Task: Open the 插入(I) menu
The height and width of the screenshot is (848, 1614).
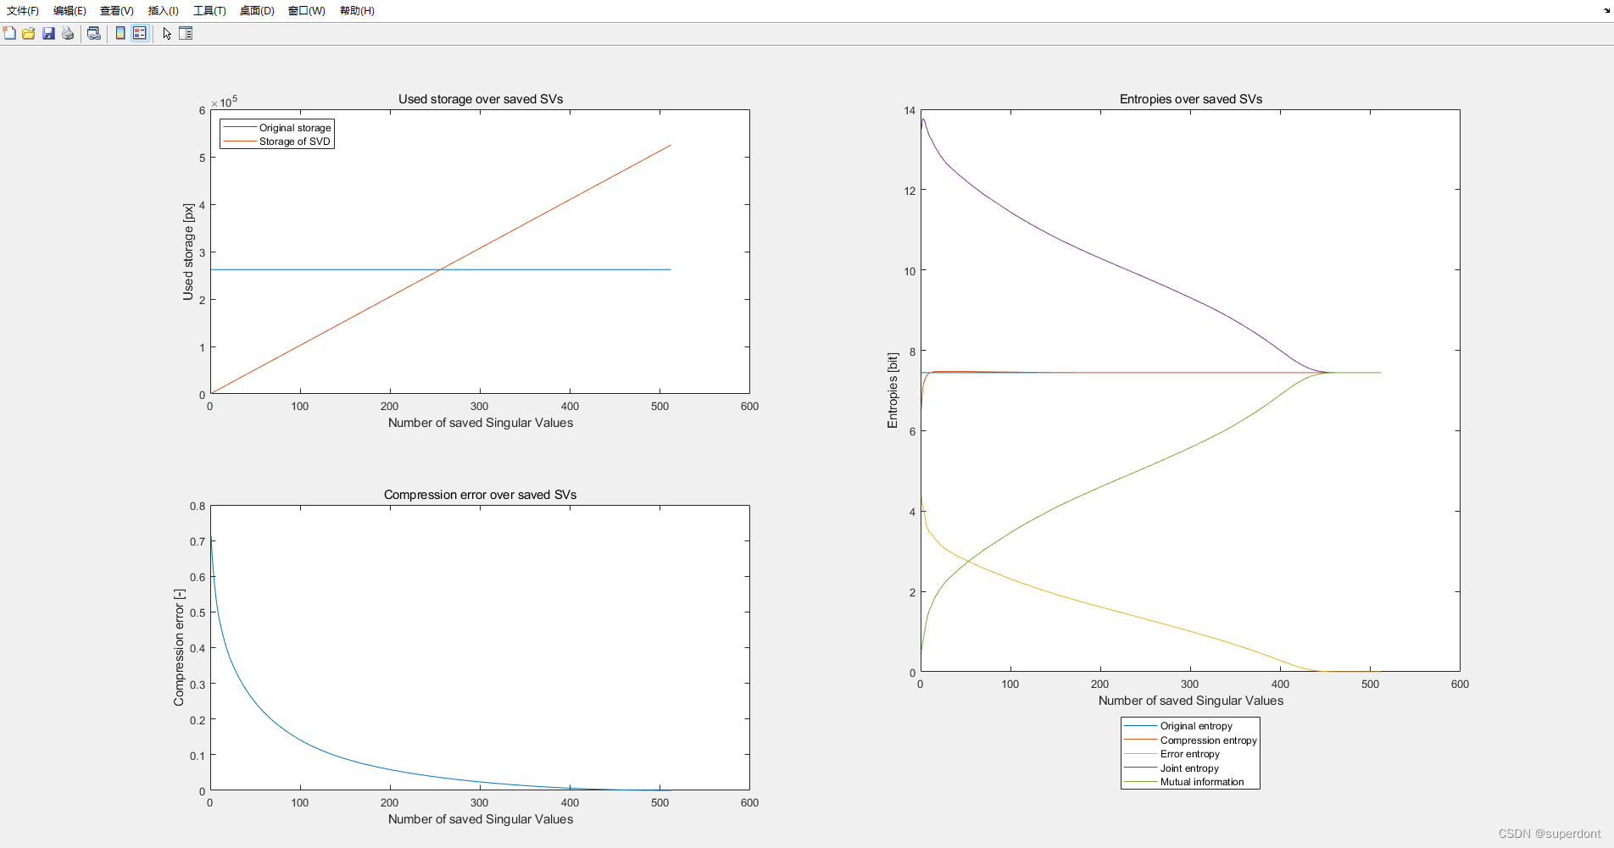Action: pyautogui.click(x=164, y=11)
